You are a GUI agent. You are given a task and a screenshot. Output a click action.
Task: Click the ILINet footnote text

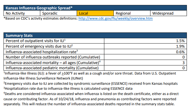tap(90, 76)
